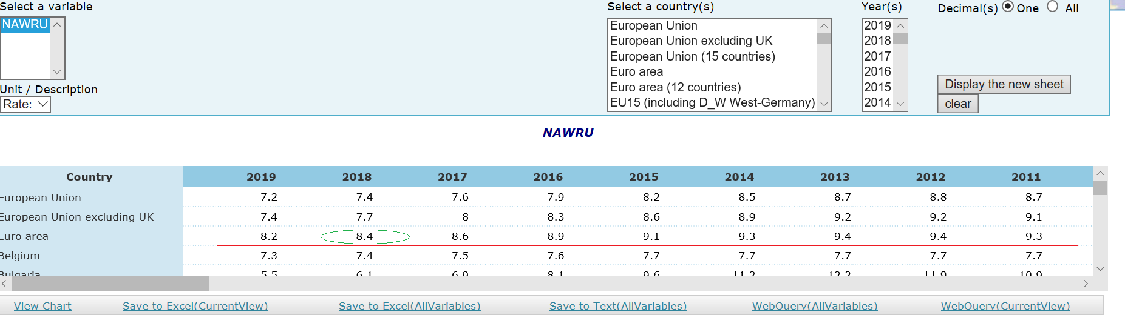
Task: Open WebQuery(AllVariables) link
Action: point(815,306)
